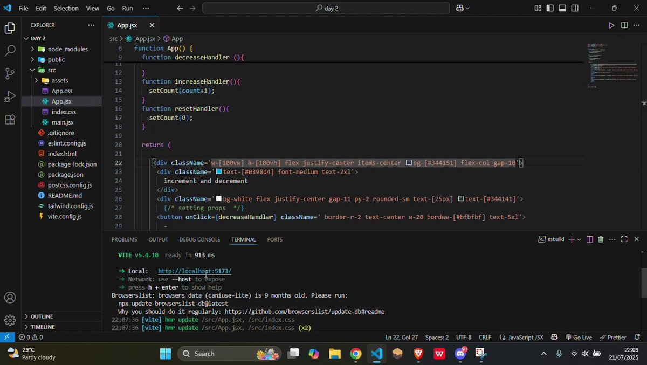
Task: Go back with the navigation arrow
Action: pos(180,8)
